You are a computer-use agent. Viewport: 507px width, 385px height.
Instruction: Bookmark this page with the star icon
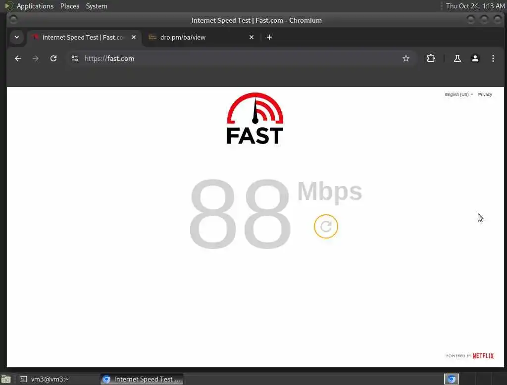click(406, 58)
